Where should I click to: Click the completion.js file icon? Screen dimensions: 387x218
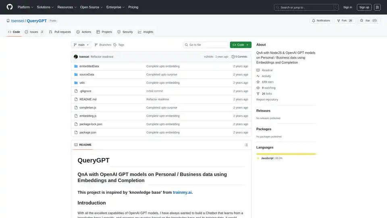(x=75, y=108)
